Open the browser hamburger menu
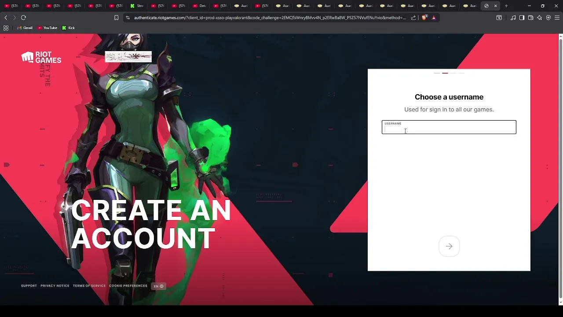This screenshot has width=563, height=317. click(557, 18)
